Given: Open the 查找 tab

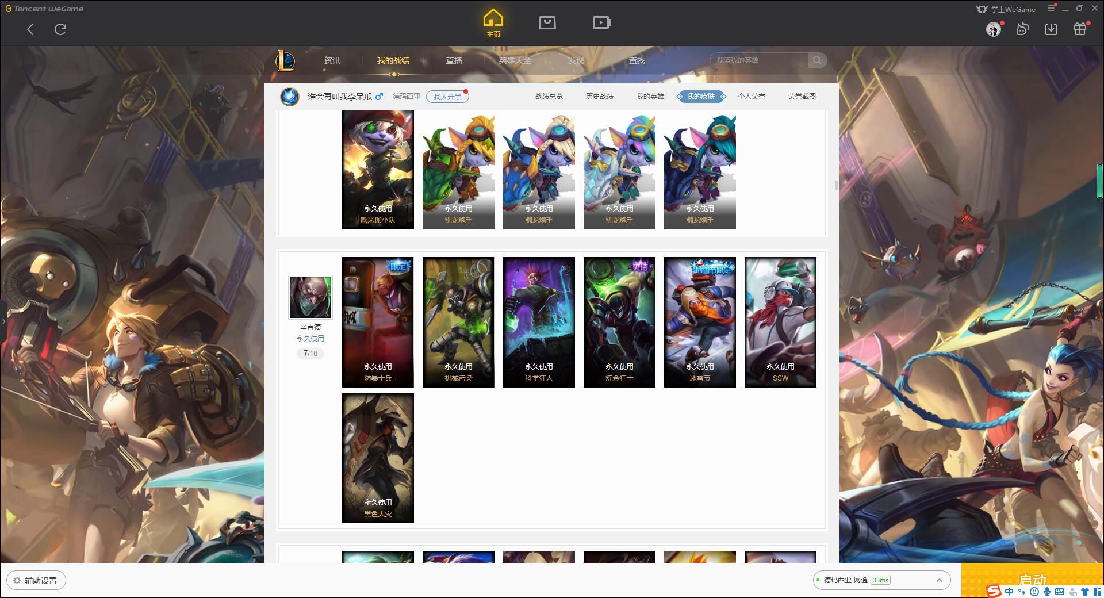Looking at the screenshot, I should pyautogui.click(x=637, y=60).
